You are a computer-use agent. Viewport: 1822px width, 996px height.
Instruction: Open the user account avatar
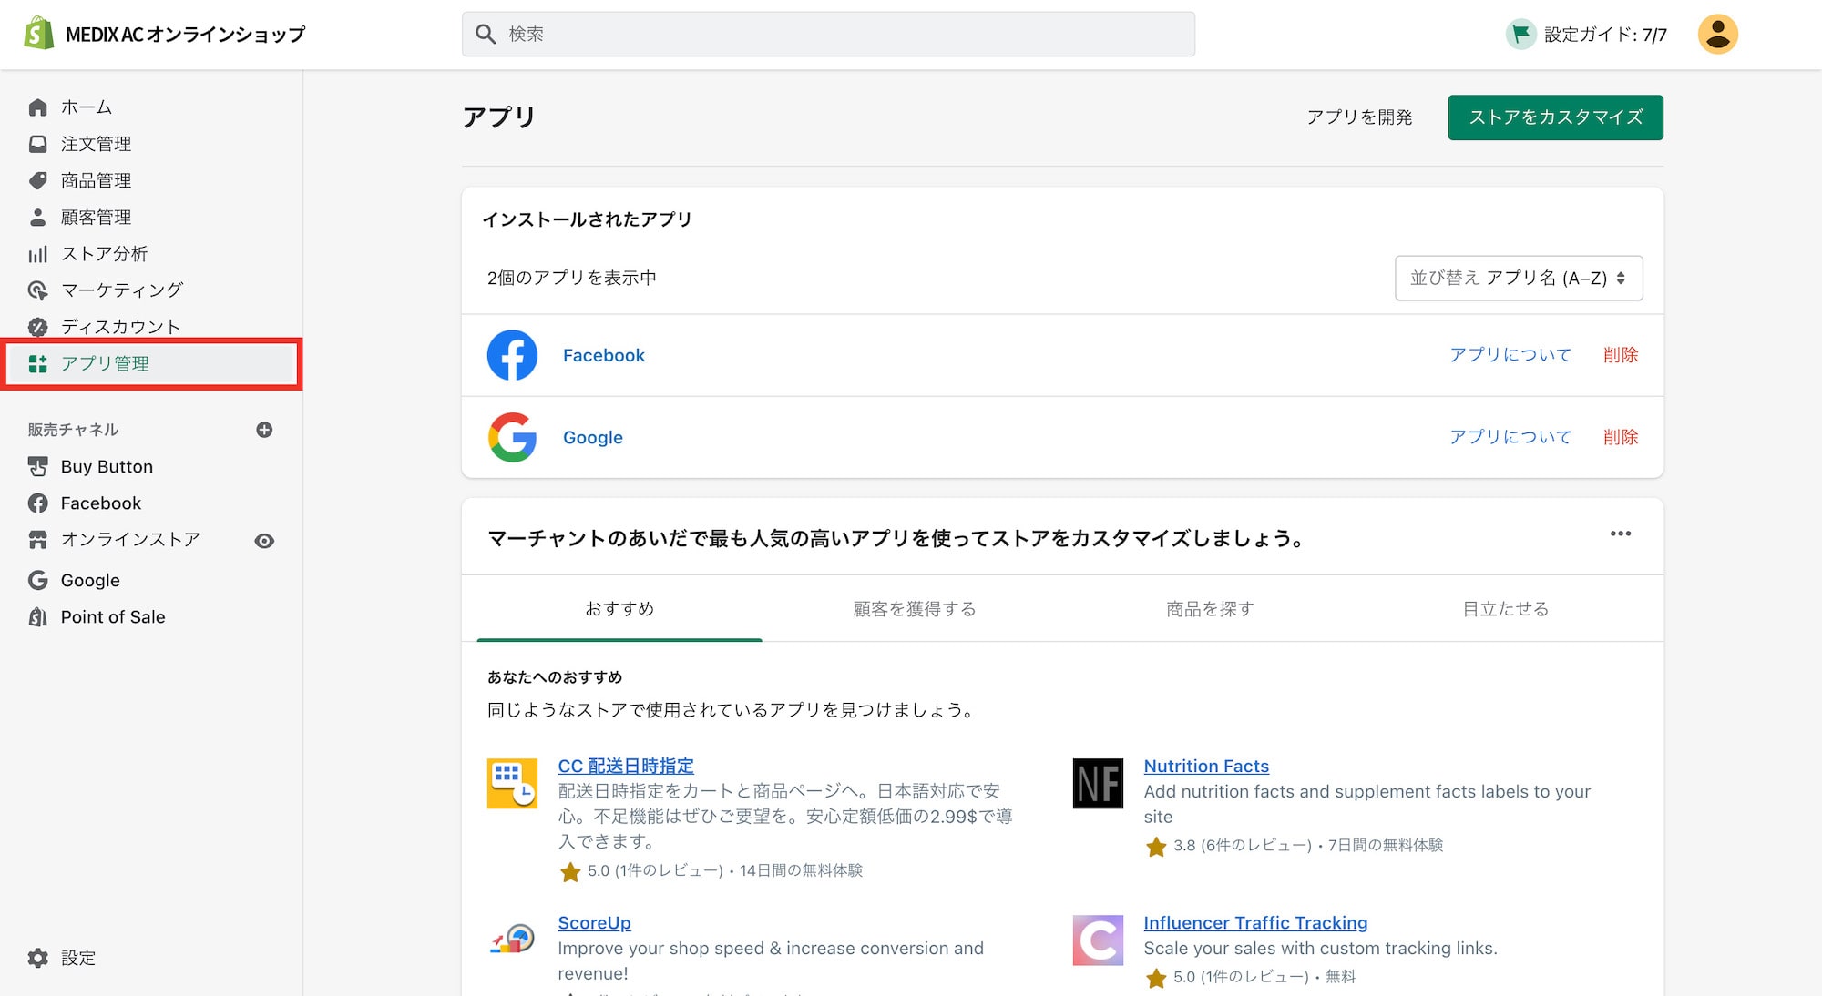click(1717, 35)
